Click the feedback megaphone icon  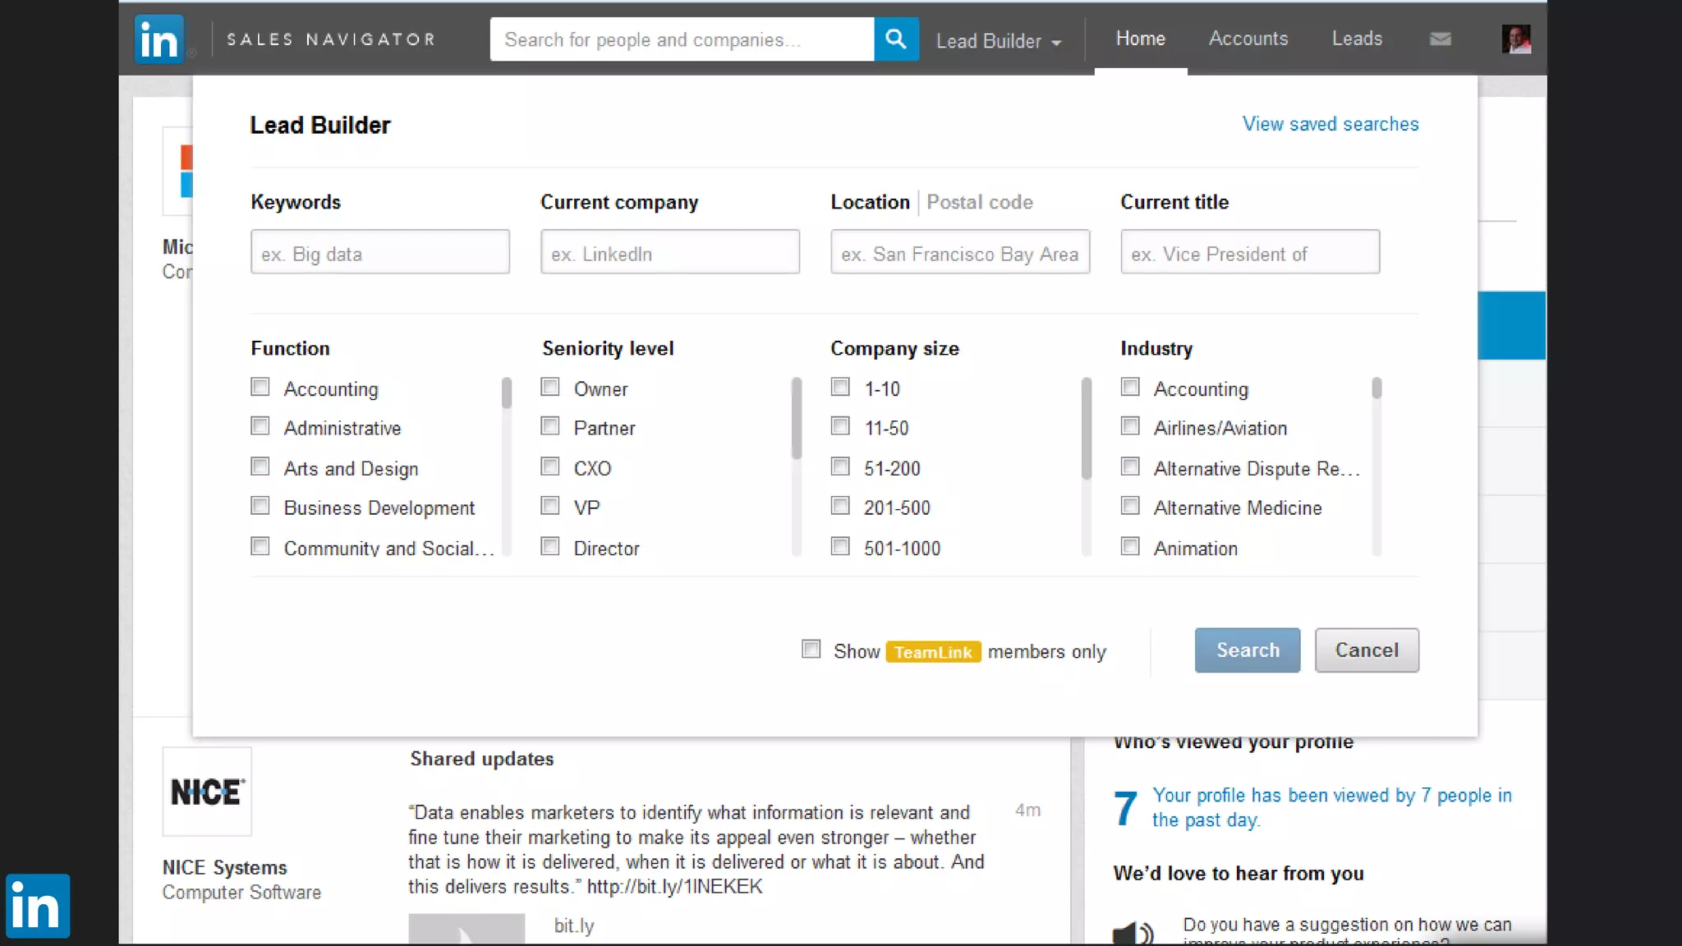coord(1133,933)
